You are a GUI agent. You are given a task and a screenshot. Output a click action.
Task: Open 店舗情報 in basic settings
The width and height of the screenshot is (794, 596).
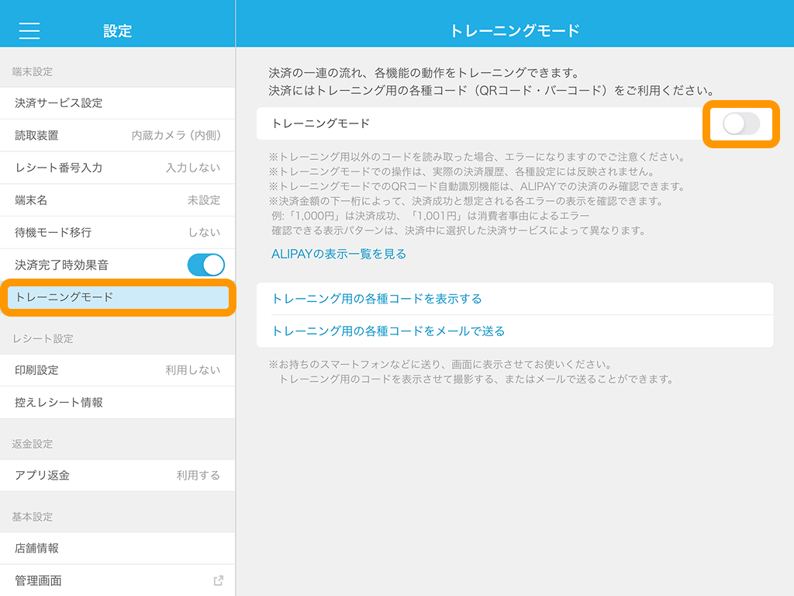37,548
